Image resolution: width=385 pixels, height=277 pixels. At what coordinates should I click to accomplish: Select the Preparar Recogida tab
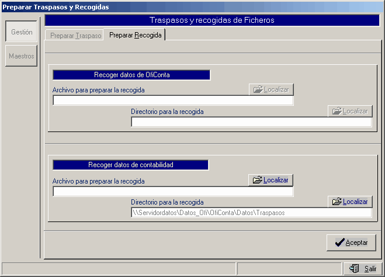click(x=134, y=35)
